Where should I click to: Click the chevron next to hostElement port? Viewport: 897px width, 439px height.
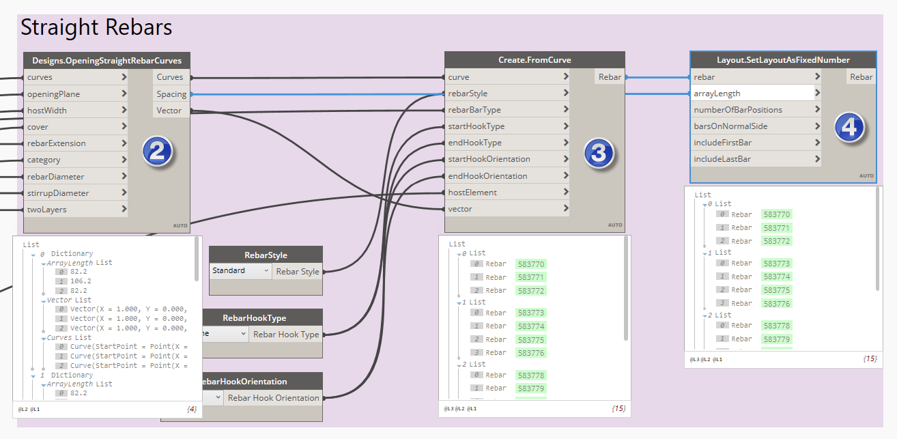point(566,193)
